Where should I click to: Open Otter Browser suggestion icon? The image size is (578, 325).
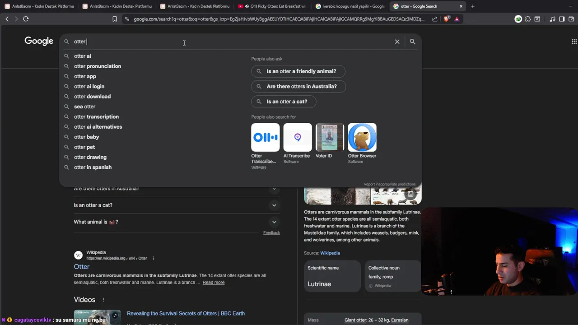click(x=362, y=137)
